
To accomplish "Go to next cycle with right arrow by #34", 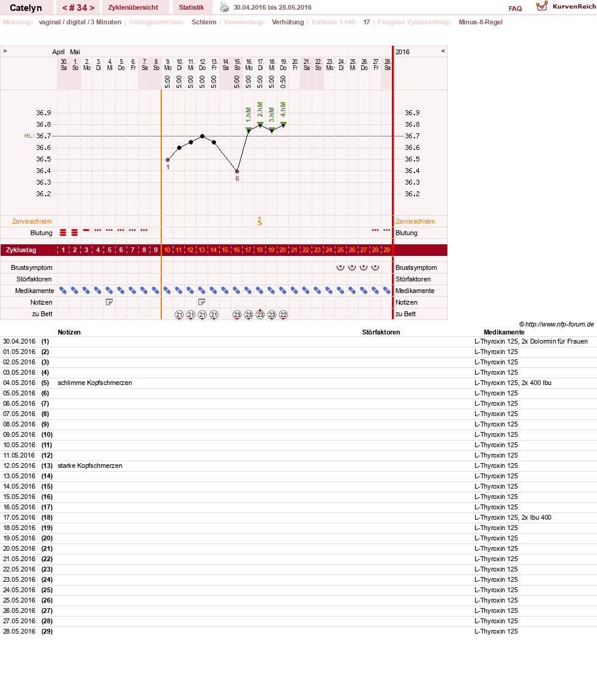I will tap(92, 7).
